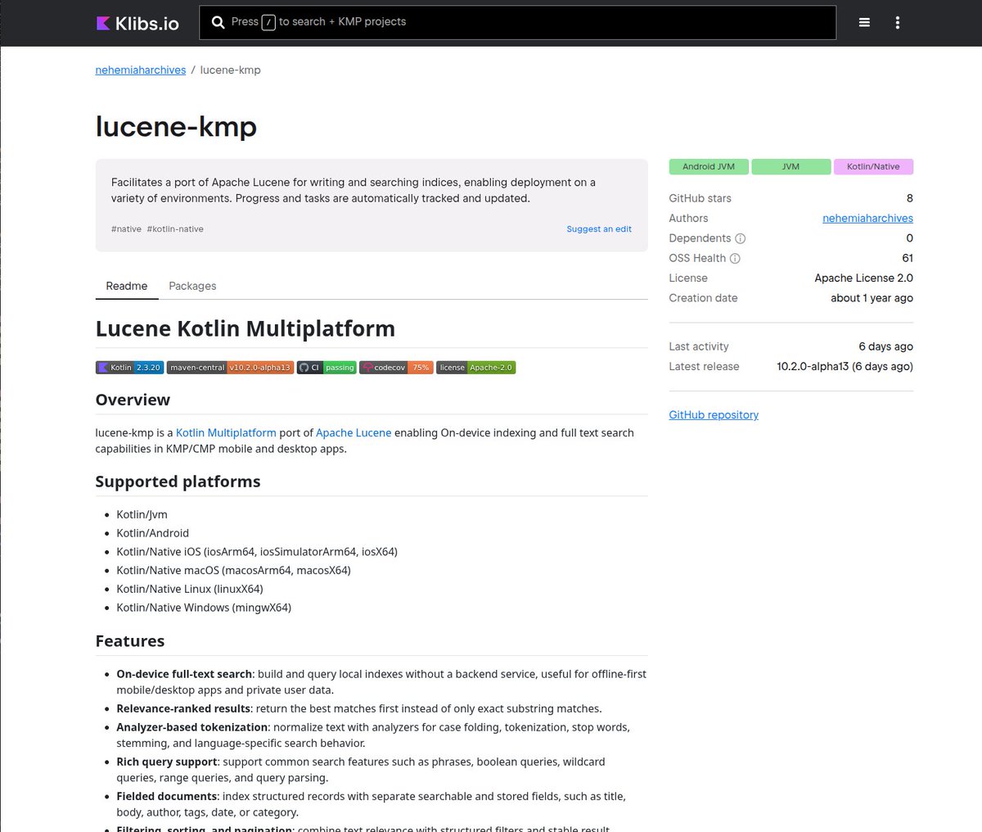Screen dimensions: 982x832
Task: Click the Kotlin 2.3.20 badge
Action: [x=129, y=368]
